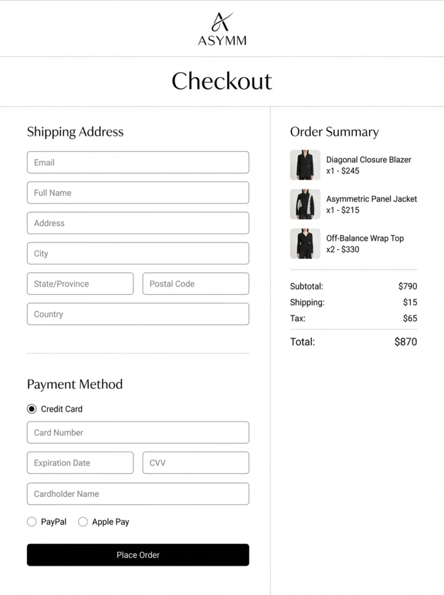Select the Apple Pay radio button
Screen dimensions: 444x595
[x=83, y=522]
